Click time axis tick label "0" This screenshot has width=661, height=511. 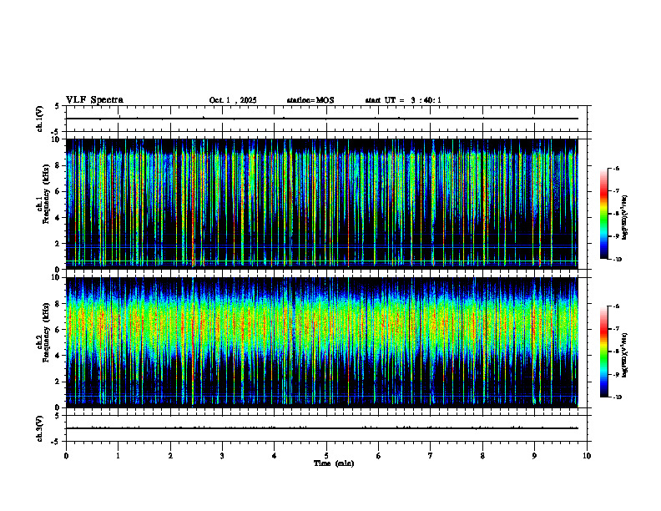click(x=66, y=456)
